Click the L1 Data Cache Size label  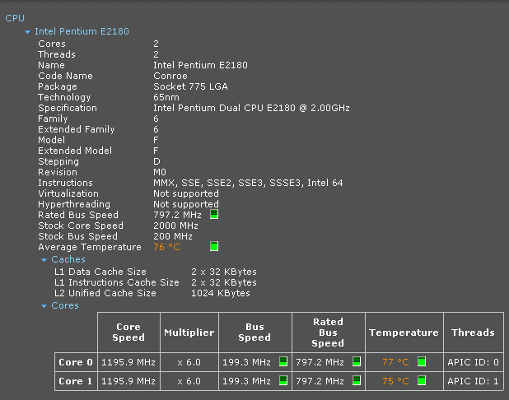(x=100, y=272)
